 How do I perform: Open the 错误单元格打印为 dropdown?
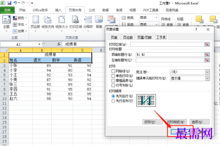[x=208, y=78]
